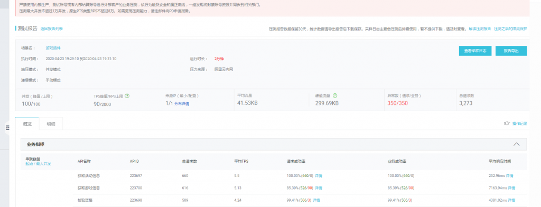Image resolution: width=541 pixels, height=207 pixels.
Task: Click the 施压模式 value 并发模式
Action: [x=53, y=70]
